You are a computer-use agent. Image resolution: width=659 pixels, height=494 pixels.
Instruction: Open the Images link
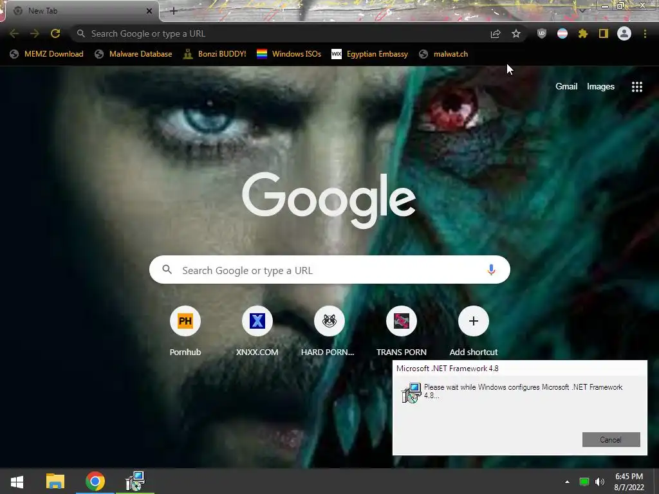tap(600, 87)
